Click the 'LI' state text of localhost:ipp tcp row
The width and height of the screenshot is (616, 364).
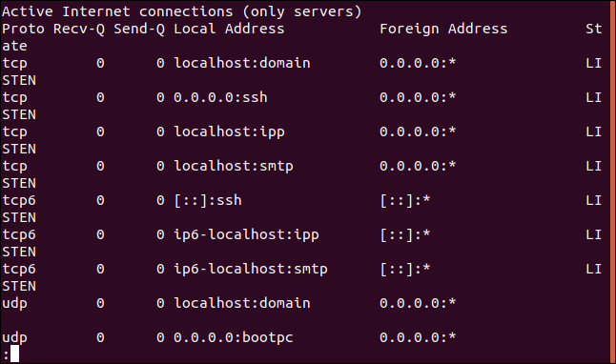coord(593,131)
